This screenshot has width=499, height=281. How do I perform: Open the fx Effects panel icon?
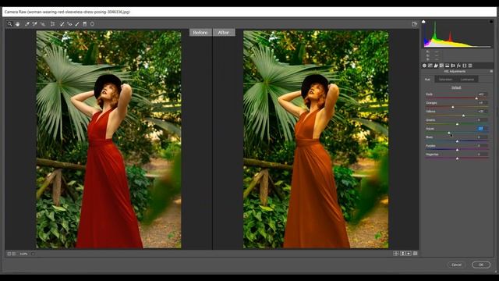pos(459,66)
